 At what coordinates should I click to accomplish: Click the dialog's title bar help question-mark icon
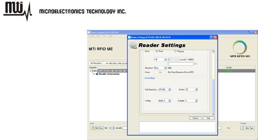click(x=211, y=37)
